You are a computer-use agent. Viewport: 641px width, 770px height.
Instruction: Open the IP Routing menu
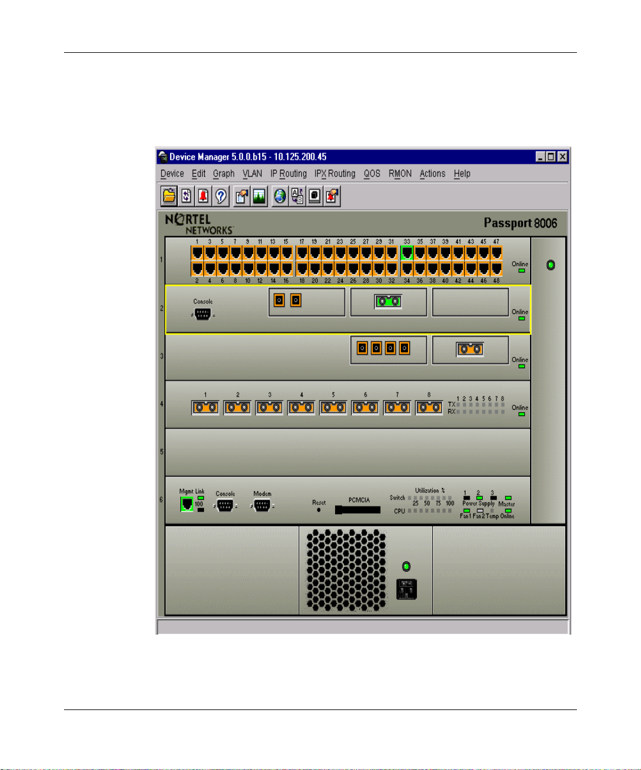pyautogui.click(x=288, y=173)
